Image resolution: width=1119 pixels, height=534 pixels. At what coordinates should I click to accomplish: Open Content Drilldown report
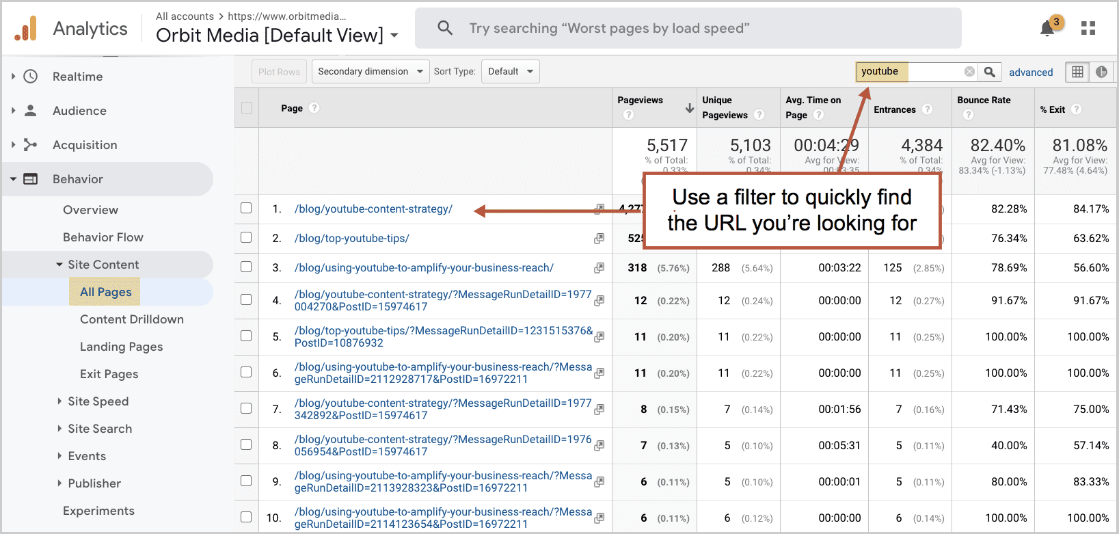132,319
